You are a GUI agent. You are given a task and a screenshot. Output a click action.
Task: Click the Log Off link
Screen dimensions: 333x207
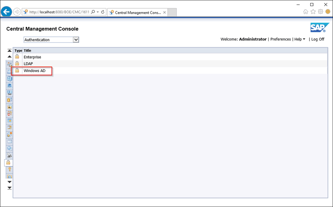318,39
